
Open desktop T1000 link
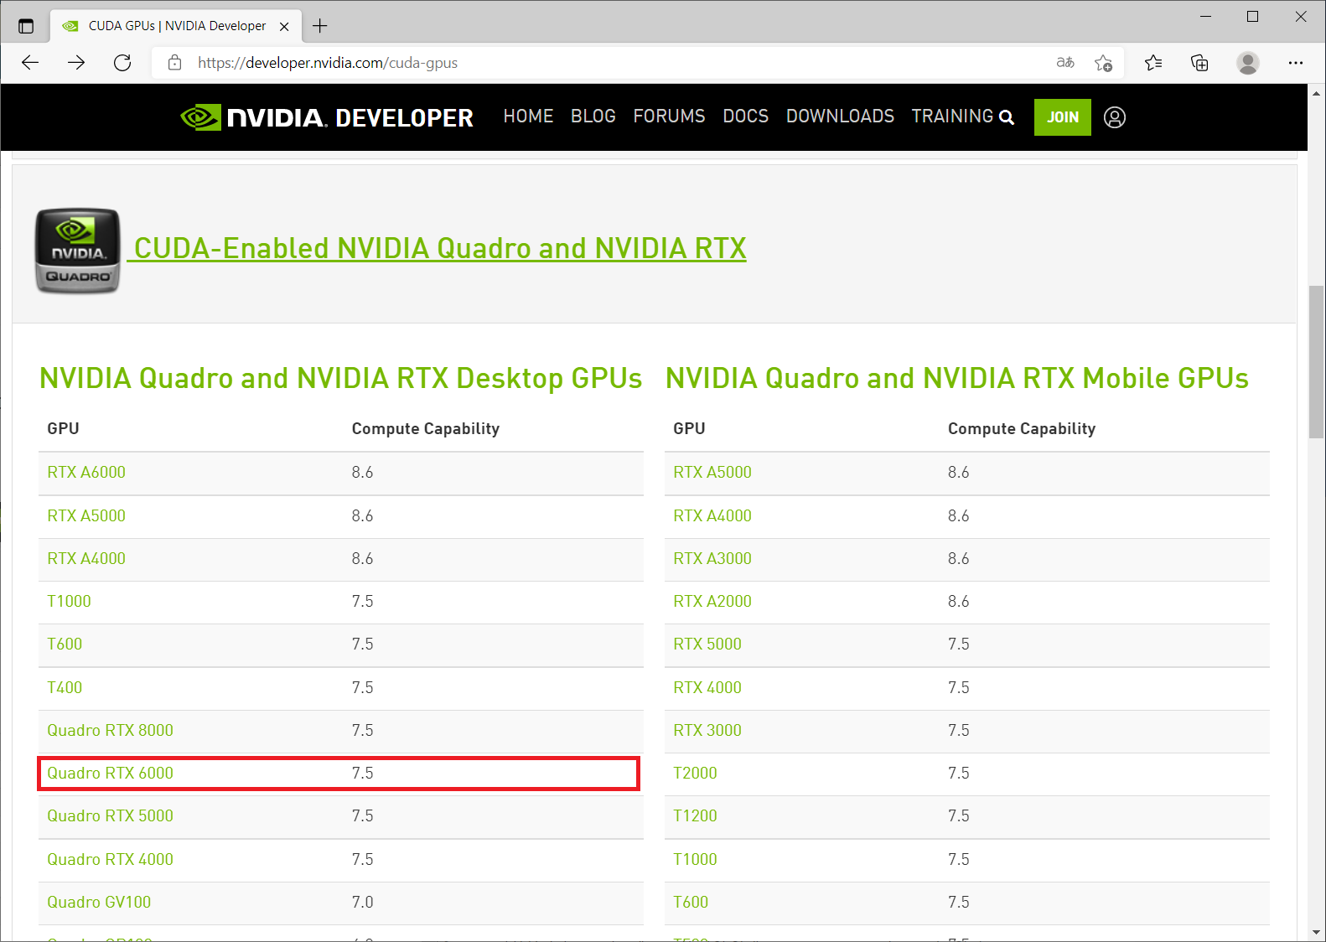click(x=69, y=601)
